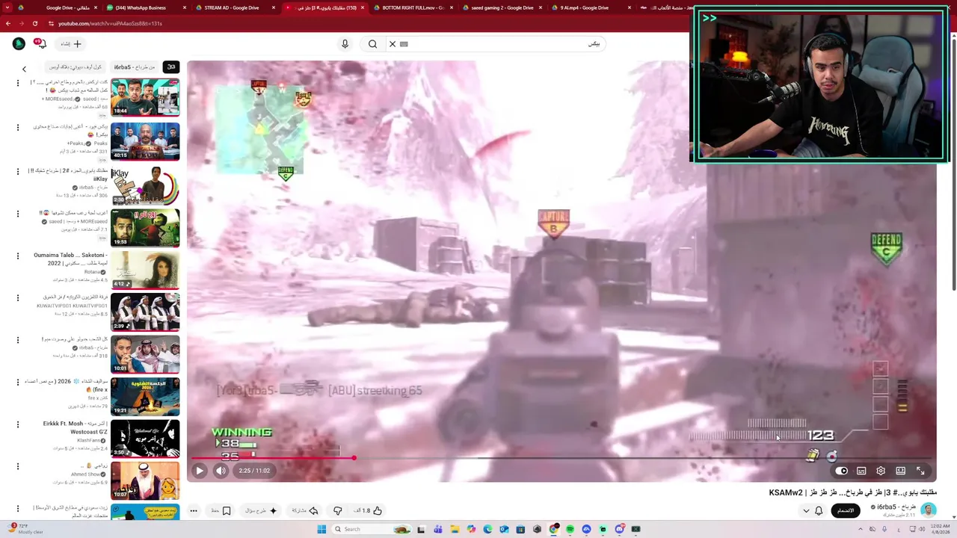Viewport: 957px width, 538px height.
Task: Play the paused YouTube video
Action: [200, 471]
